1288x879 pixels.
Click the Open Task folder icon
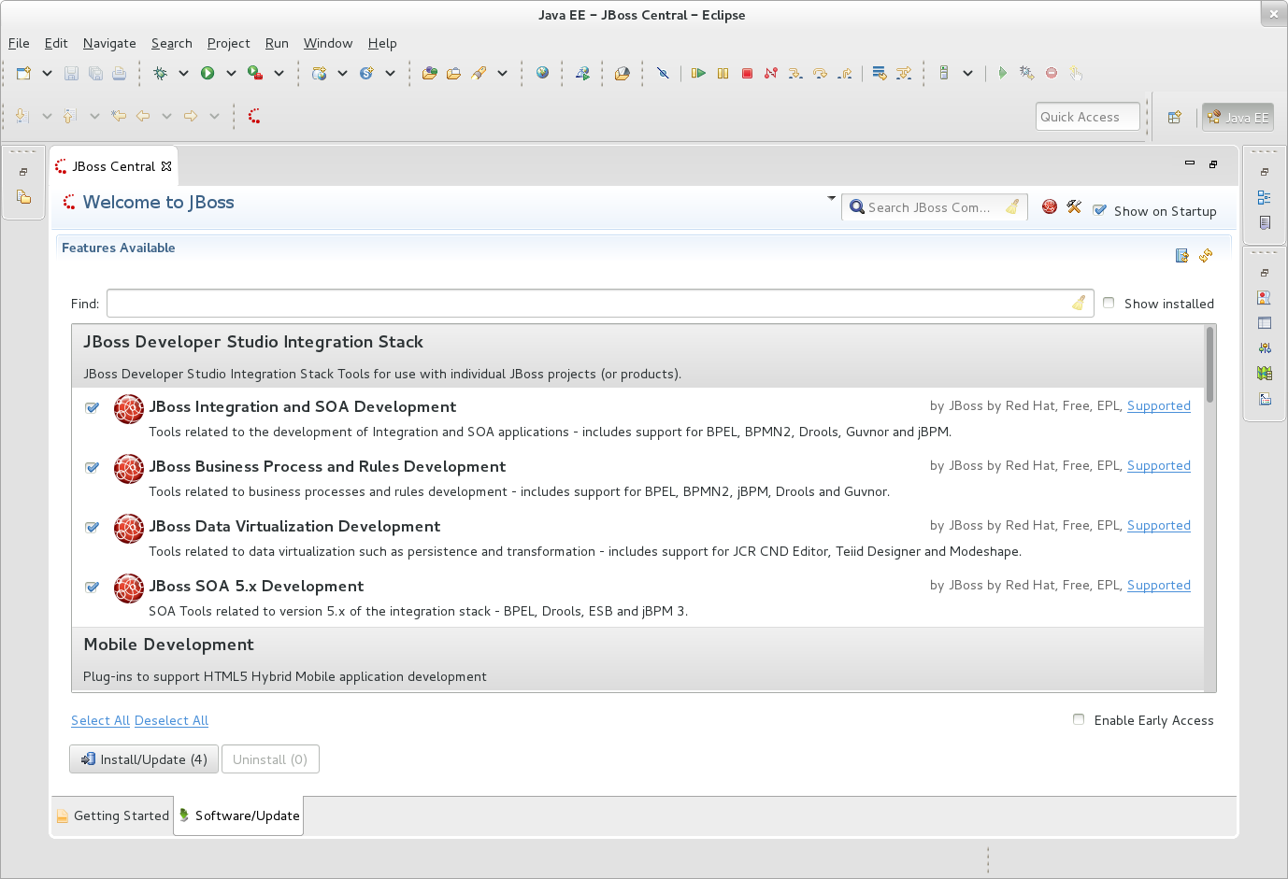pyautogui.click(x=454, y=73)
